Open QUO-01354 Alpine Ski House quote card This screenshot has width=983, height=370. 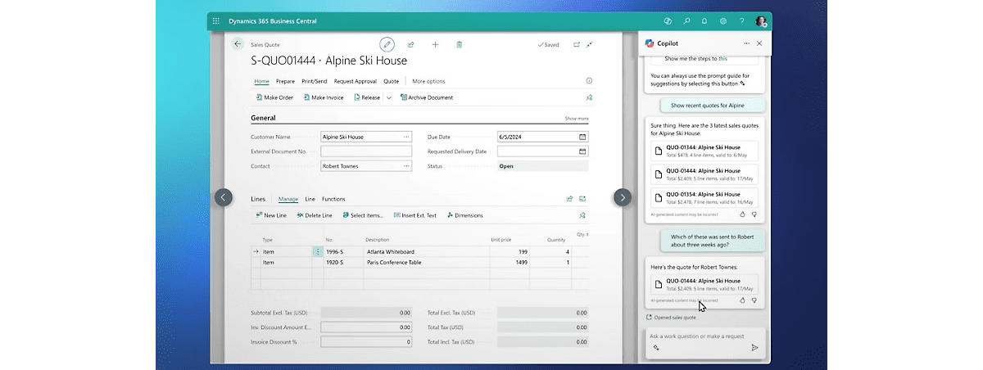tap(705, 197)
